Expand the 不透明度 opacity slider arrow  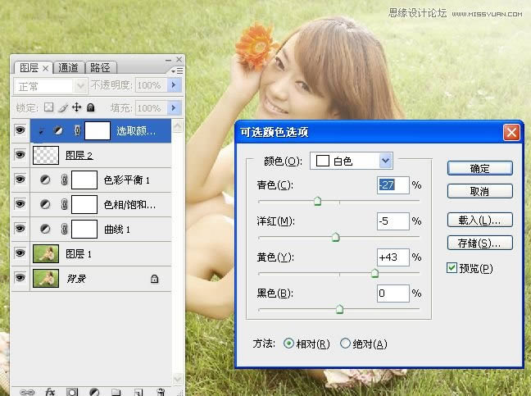(x=174, y=85)
